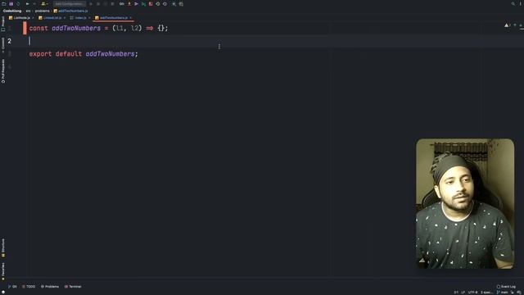524x295 pixels.
Task: Click the line separator LF status item
Action: [463, 293]
